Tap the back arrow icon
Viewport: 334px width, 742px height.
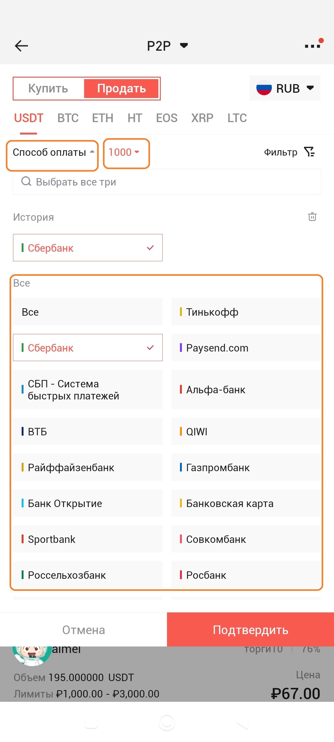coord(21,46)
